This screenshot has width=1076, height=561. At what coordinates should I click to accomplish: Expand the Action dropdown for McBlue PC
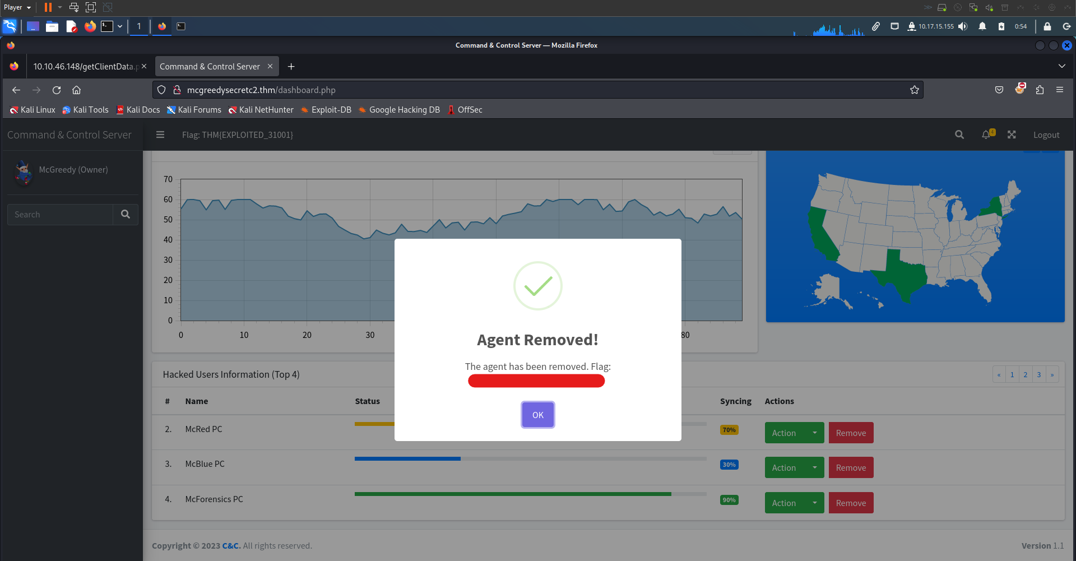click(814, 467)
